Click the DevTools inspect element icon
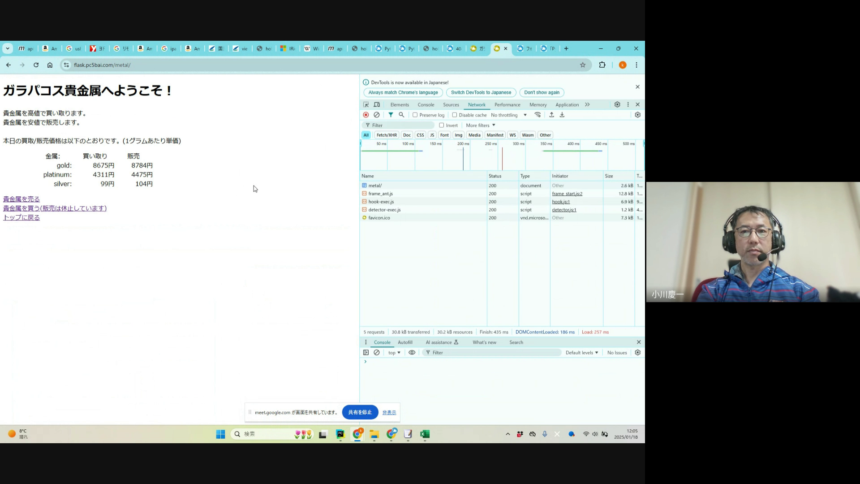 click(x=366, y=104)
